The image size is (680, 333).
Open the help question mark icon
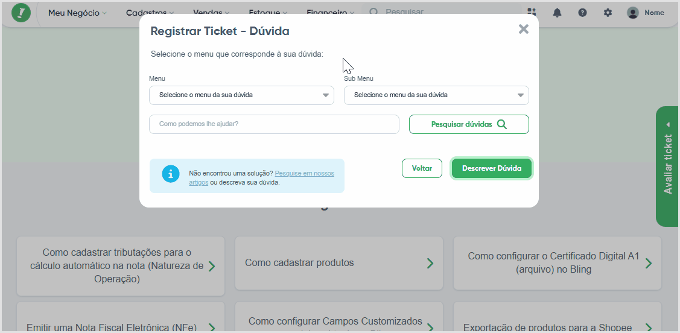click(582, 13)
